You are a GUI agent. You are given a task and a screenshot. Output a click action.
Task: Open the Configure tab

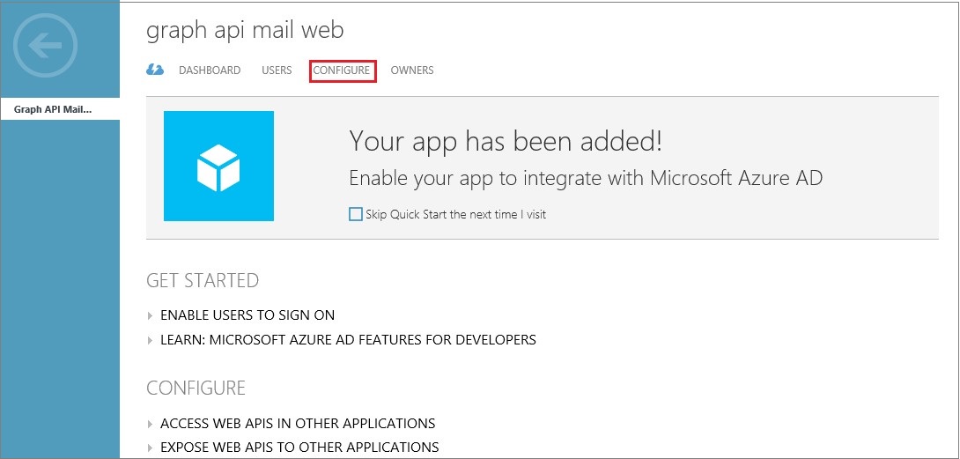tap(342, 70)
